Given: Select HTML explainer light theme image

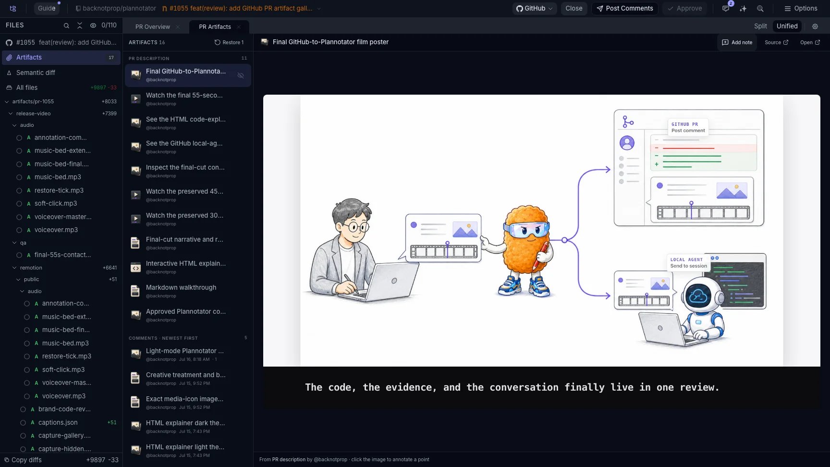Looking at the screenshot, I should pyautogui.click(x=188, y=451).
